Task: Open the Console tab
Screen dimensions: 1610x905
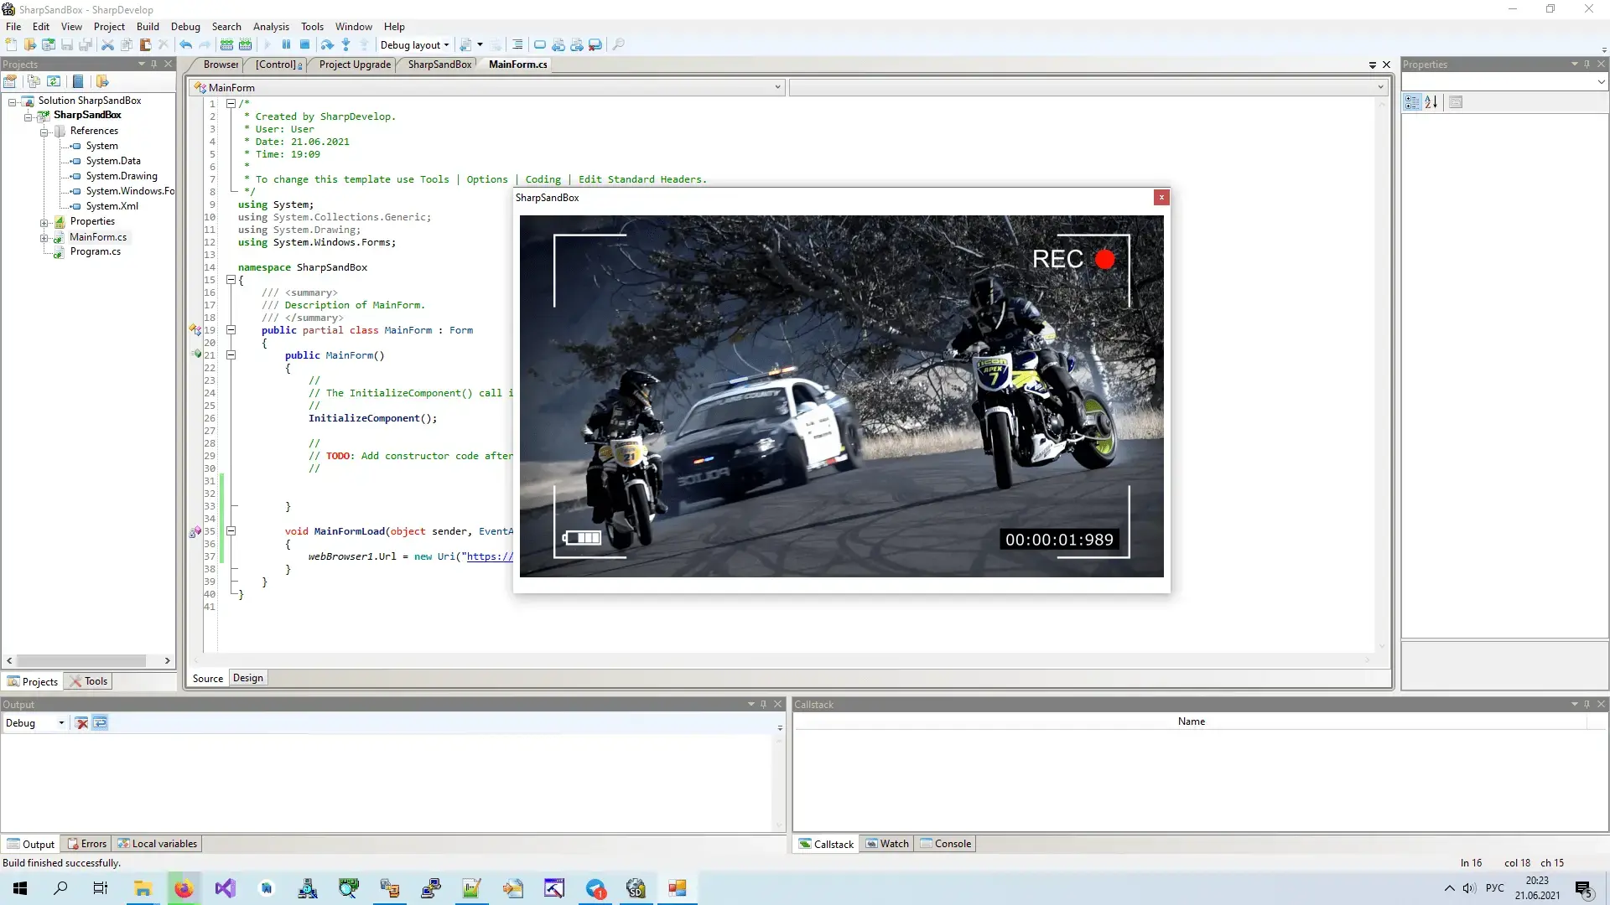Action: (x=946, y=844)
